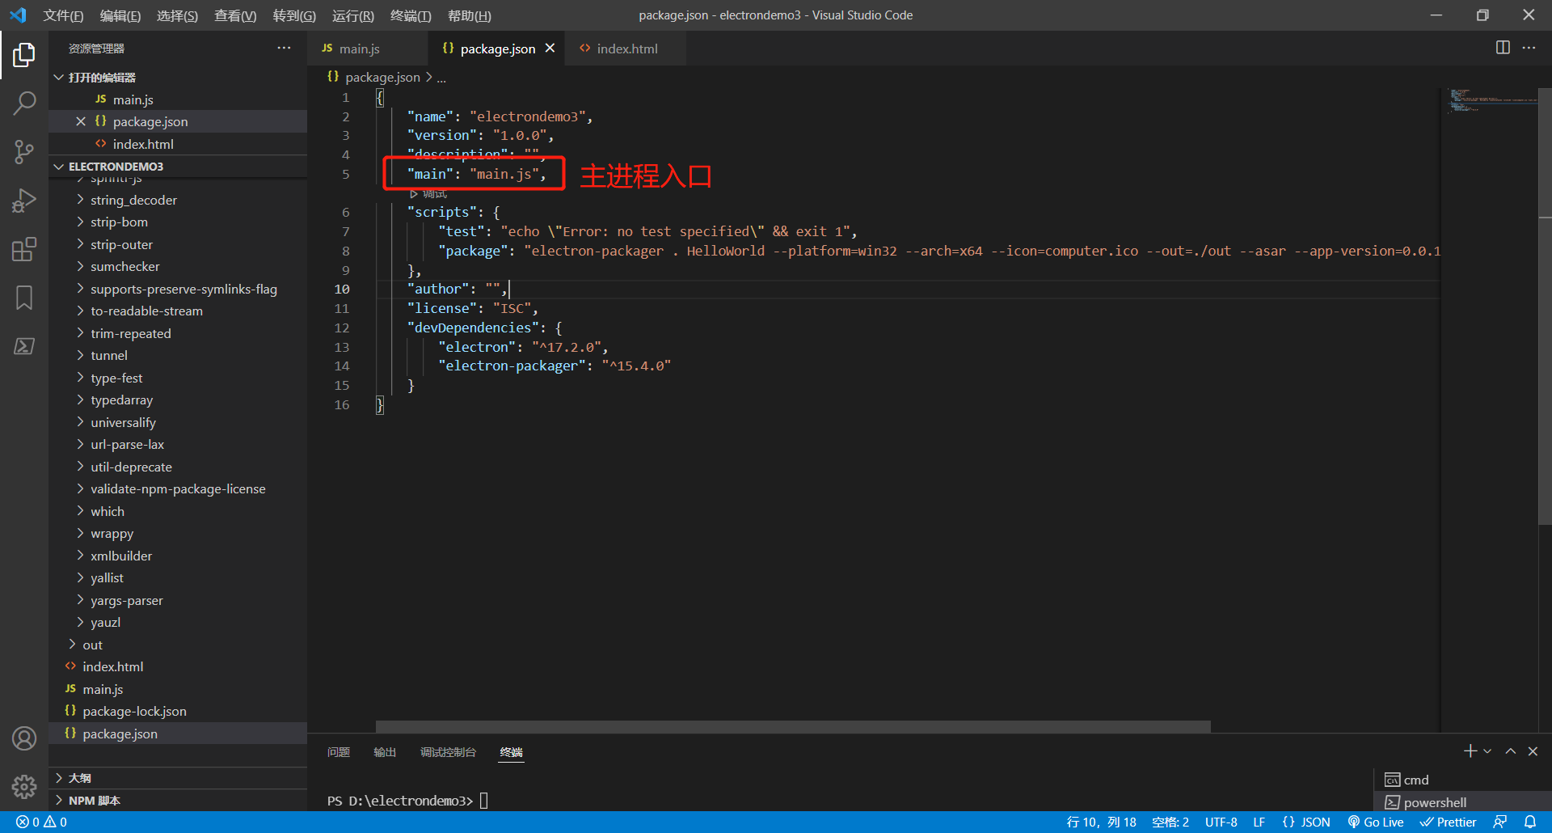Screen dimensions: 1552x833
Task: Open editor more actions ellipsis
Action: (1529, 48)
